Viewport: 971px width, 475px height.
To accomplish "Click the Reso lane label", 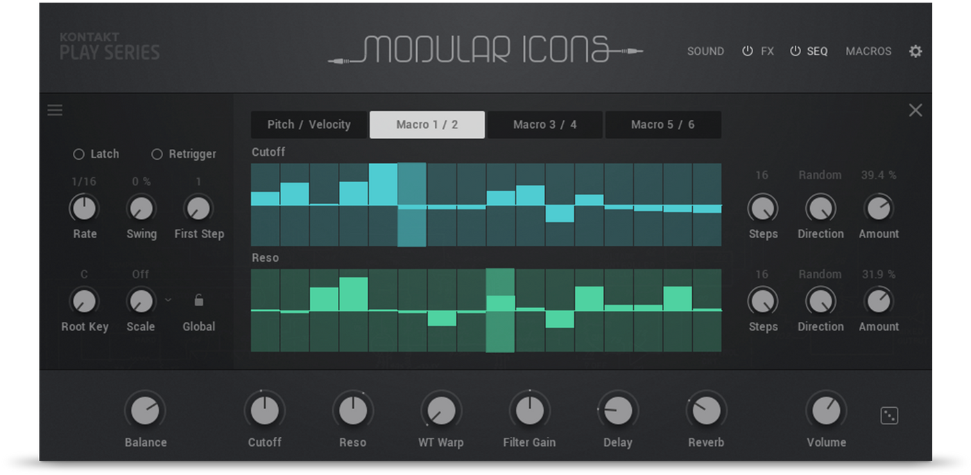I will coord(266,258).
